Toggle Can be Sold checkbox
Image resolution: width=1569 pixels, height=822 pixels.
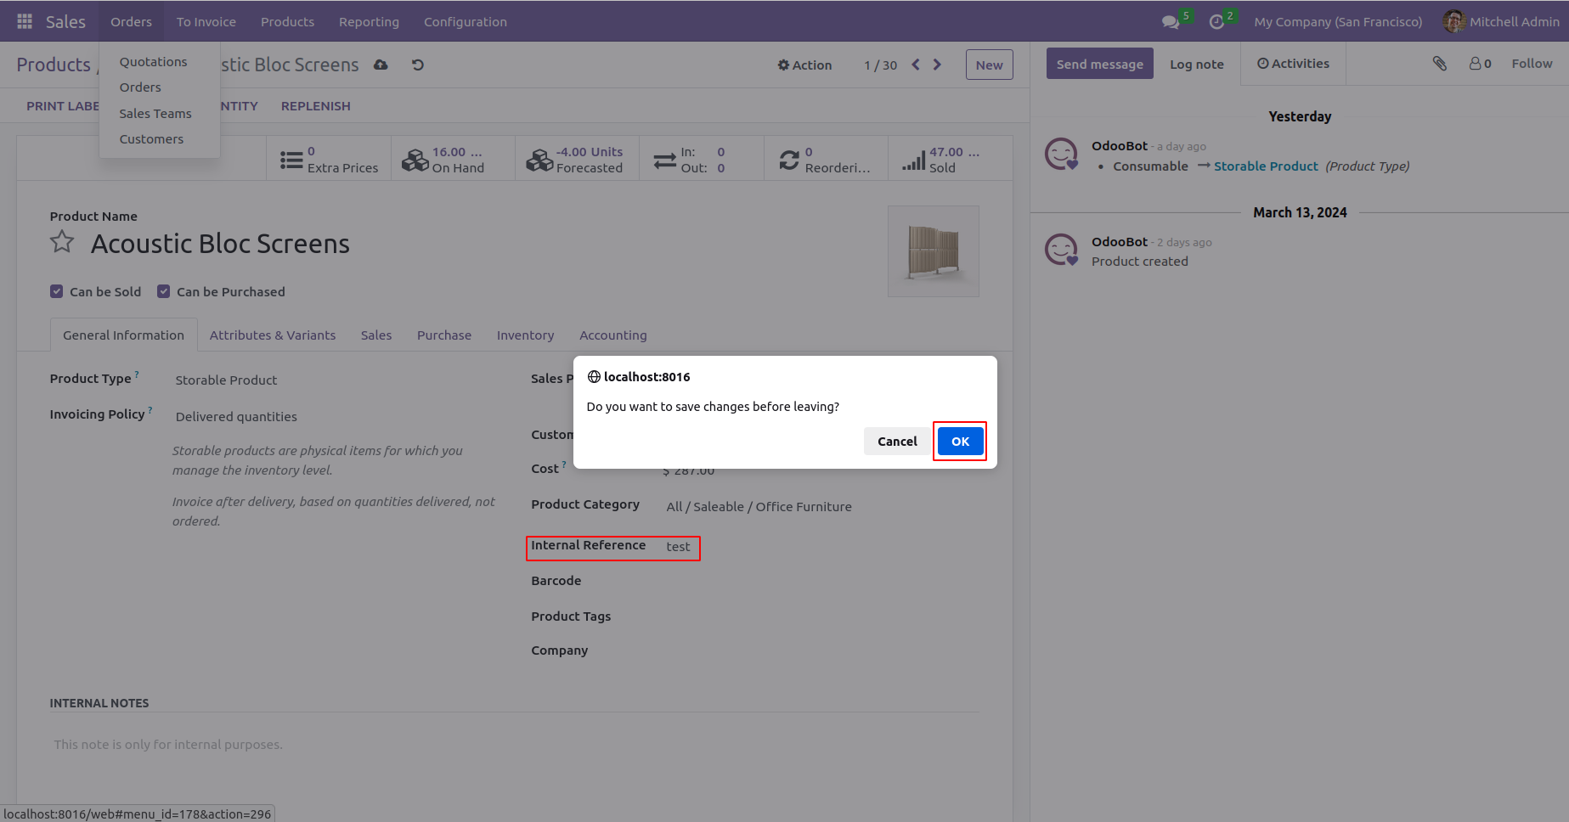[57, 291]
